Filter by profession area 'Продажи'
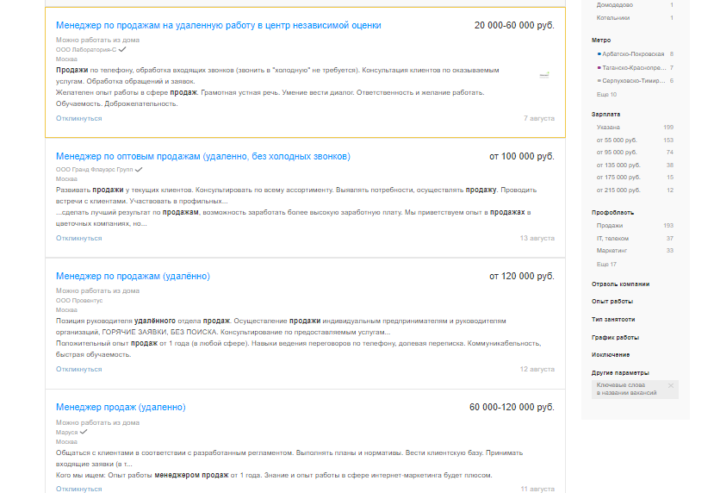 tap(610, 226)
